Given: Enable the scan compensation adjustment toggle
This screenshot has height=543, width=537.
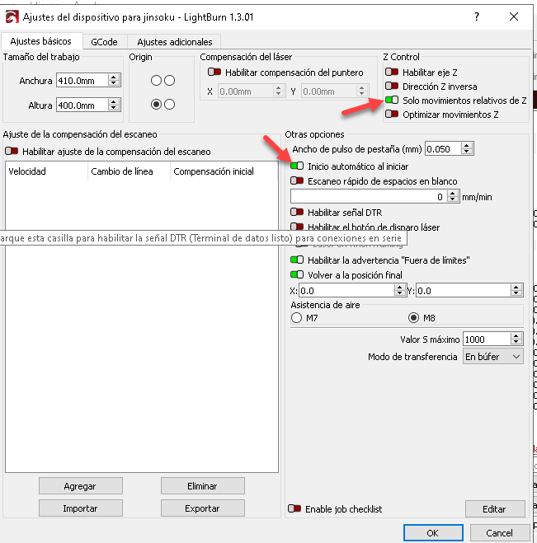Looking at the screenshot, I should (12, 151).
